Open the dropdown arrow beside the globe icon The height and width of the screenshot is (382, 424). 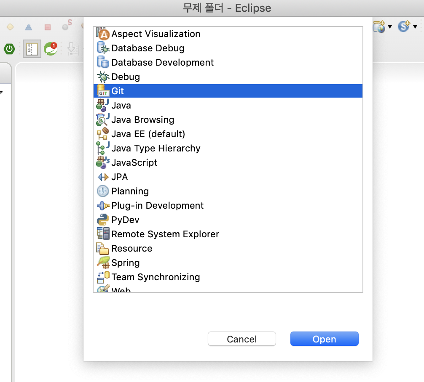pos(390,27)
